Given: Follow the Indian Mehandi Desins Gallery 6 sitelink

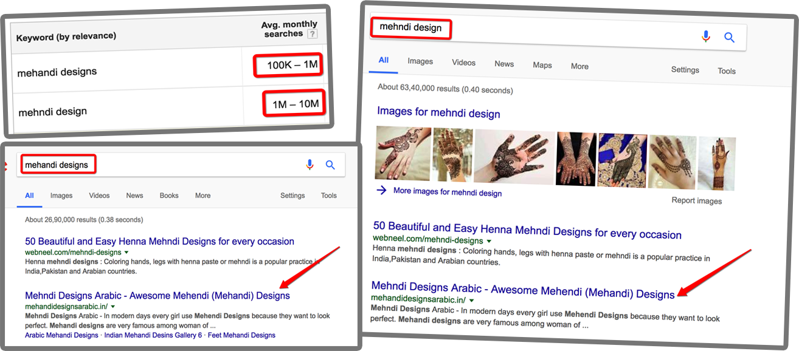Looking at the screenshot, I should (x=153, y=335).
